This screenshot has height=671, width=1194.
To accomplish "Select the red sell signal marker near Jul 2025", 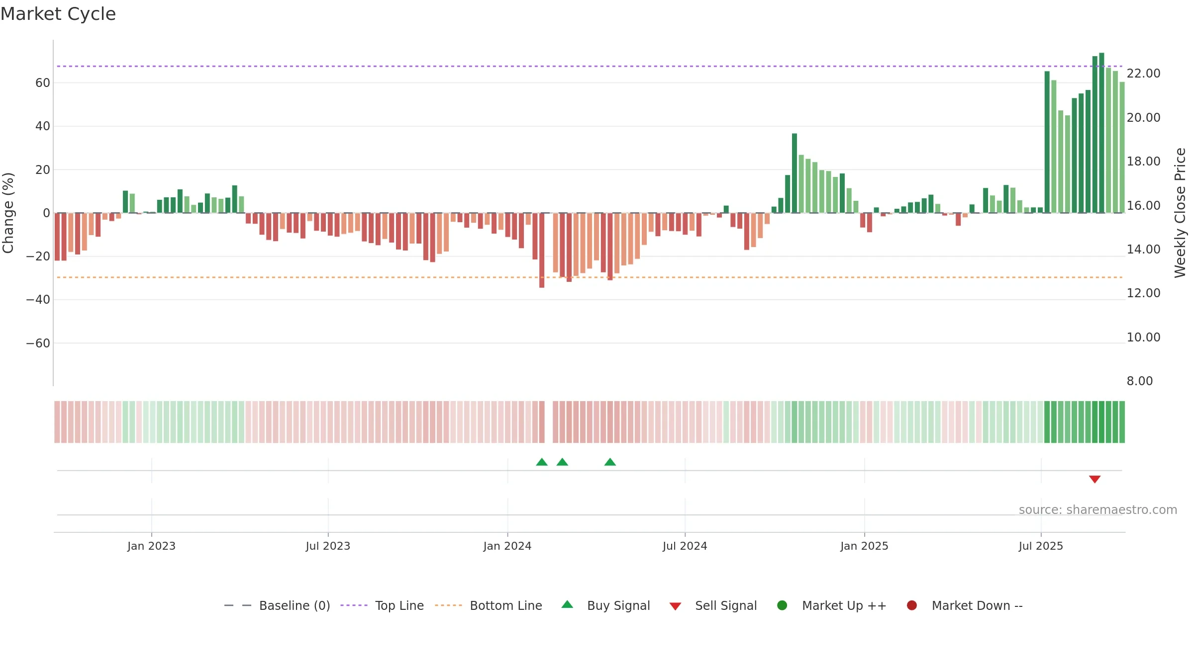I will (x=1094, y=479).
